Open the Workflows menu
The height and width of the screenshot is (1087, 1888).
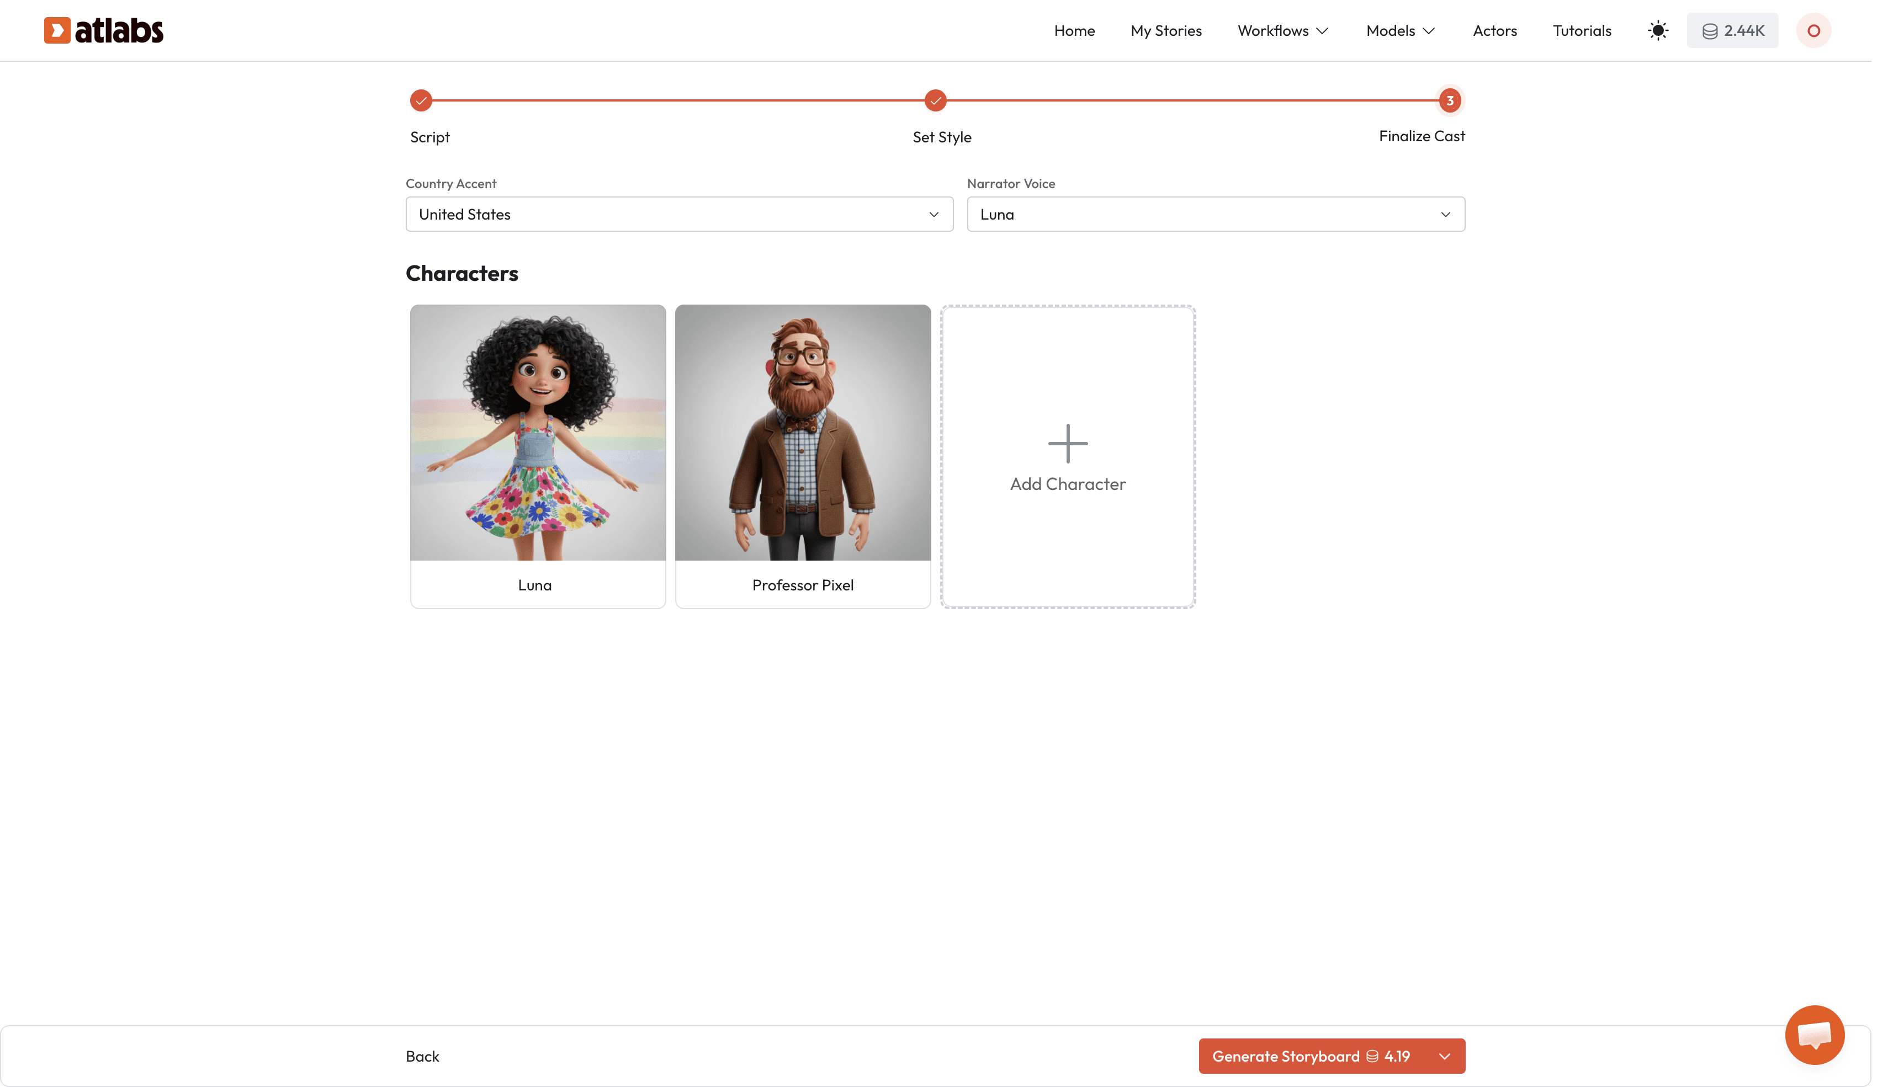pyautogui.click(x=1282, y=30)
